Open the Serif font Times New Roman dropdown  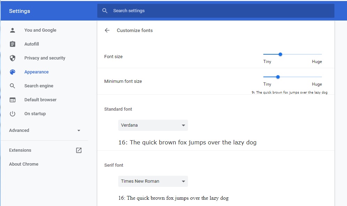153,181
